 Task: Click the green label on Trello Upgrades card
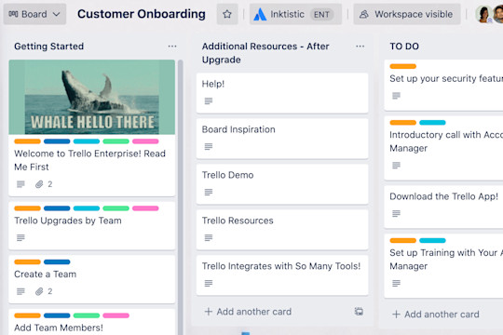pyautogui.click(x=116, y=208)
